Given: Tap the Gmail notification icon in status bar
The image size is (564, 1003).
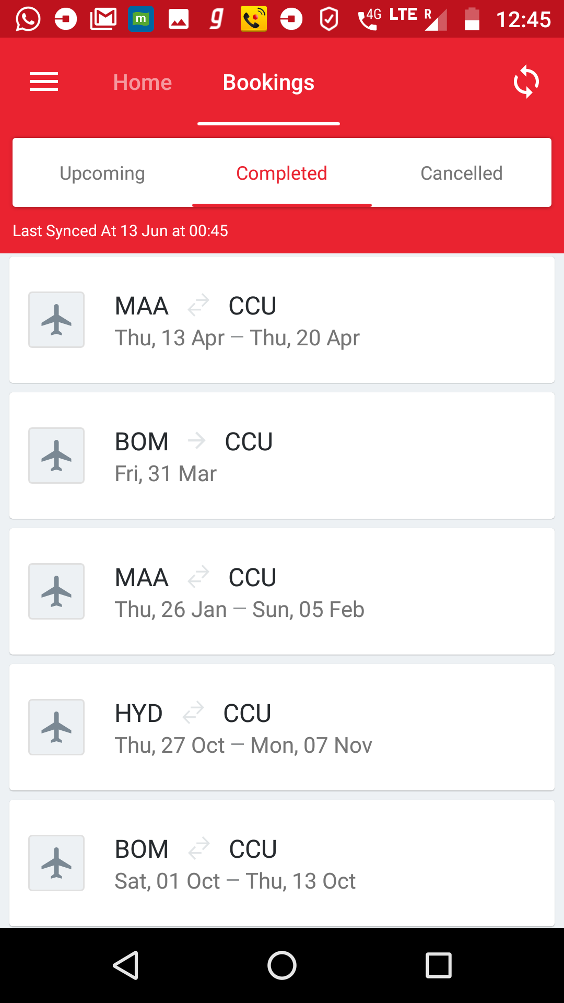Looking at the screenshot, I should click(x=103, y=19).
